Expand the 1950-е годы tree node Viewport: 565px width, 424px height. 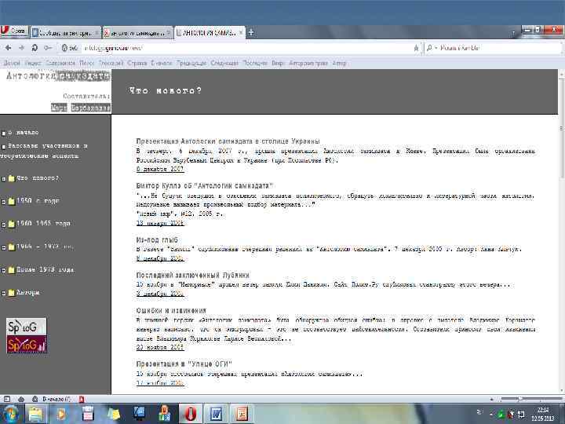click(3, 202)
